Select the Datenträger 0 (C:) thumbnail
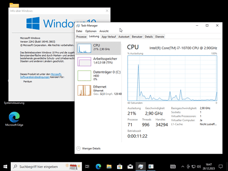This screenshot has width=228, height=171. click(x=84, y=75)
